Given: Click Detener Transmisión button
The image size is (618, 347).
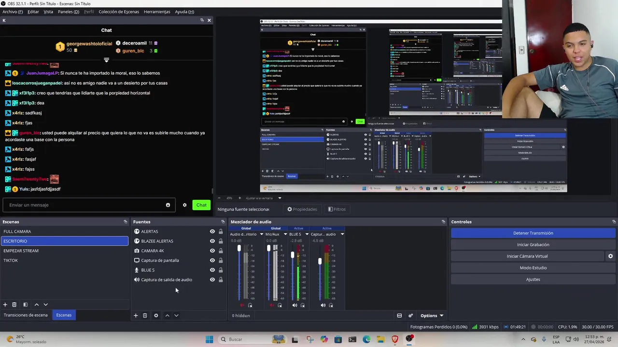Looking at the screenshot, I should coord(533,233).
